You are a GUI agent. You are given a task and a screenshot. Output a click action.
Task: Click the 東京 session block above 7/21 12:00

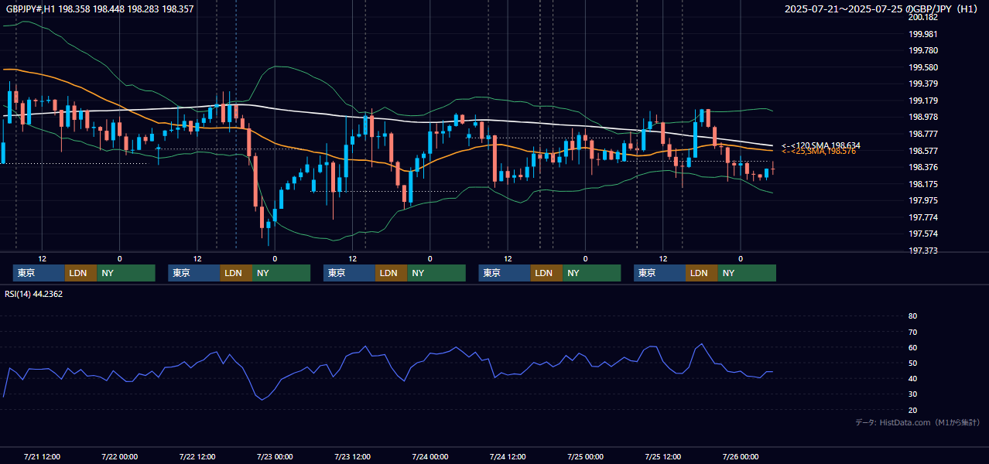pos(39,273)
